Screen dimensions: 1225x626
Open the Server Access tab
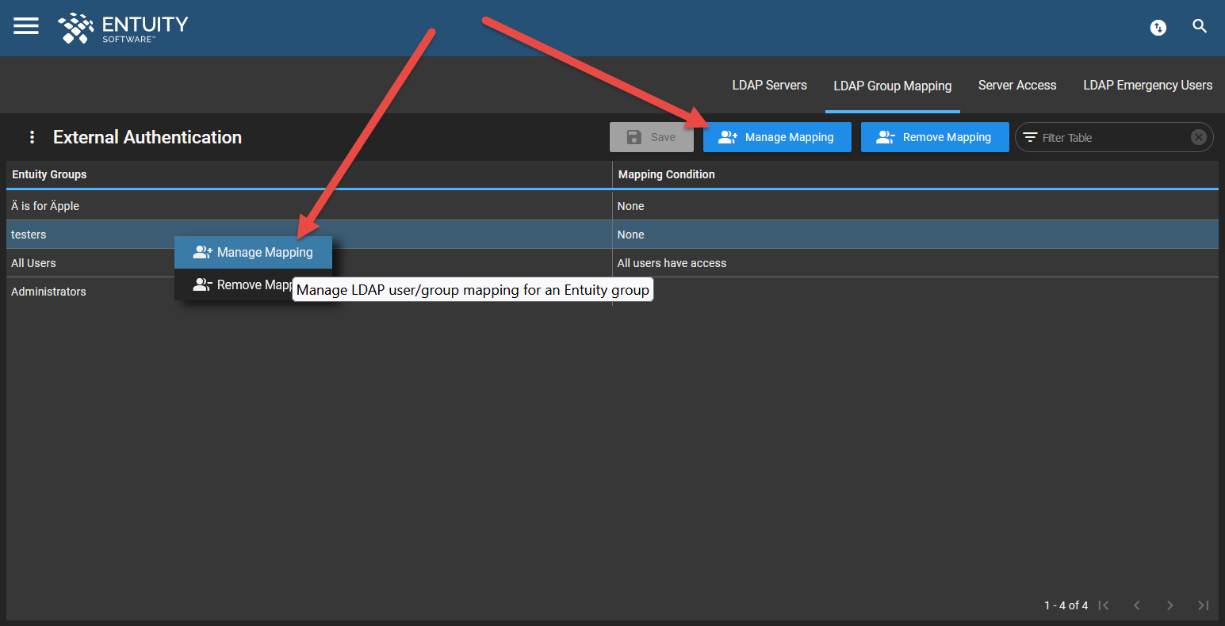[x=1016, y=86]
